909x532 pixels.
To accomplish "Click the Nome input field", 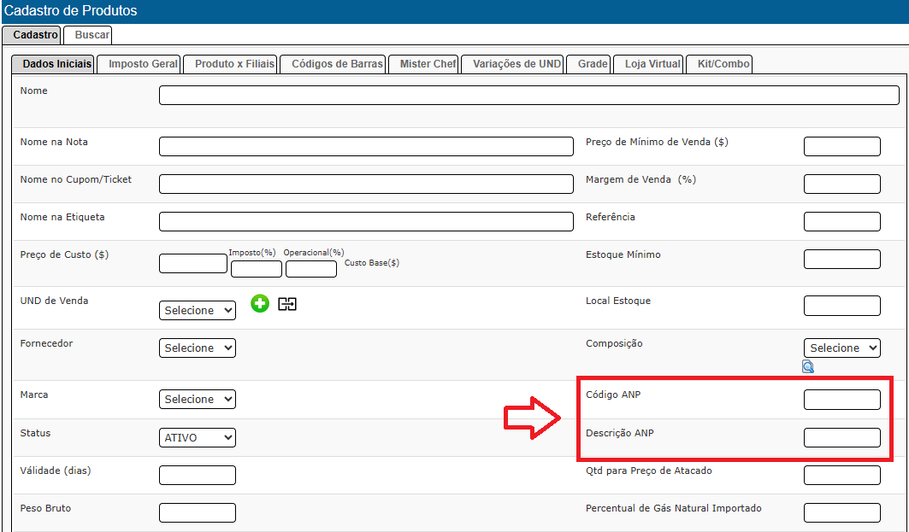I will (x=528, y=96).
